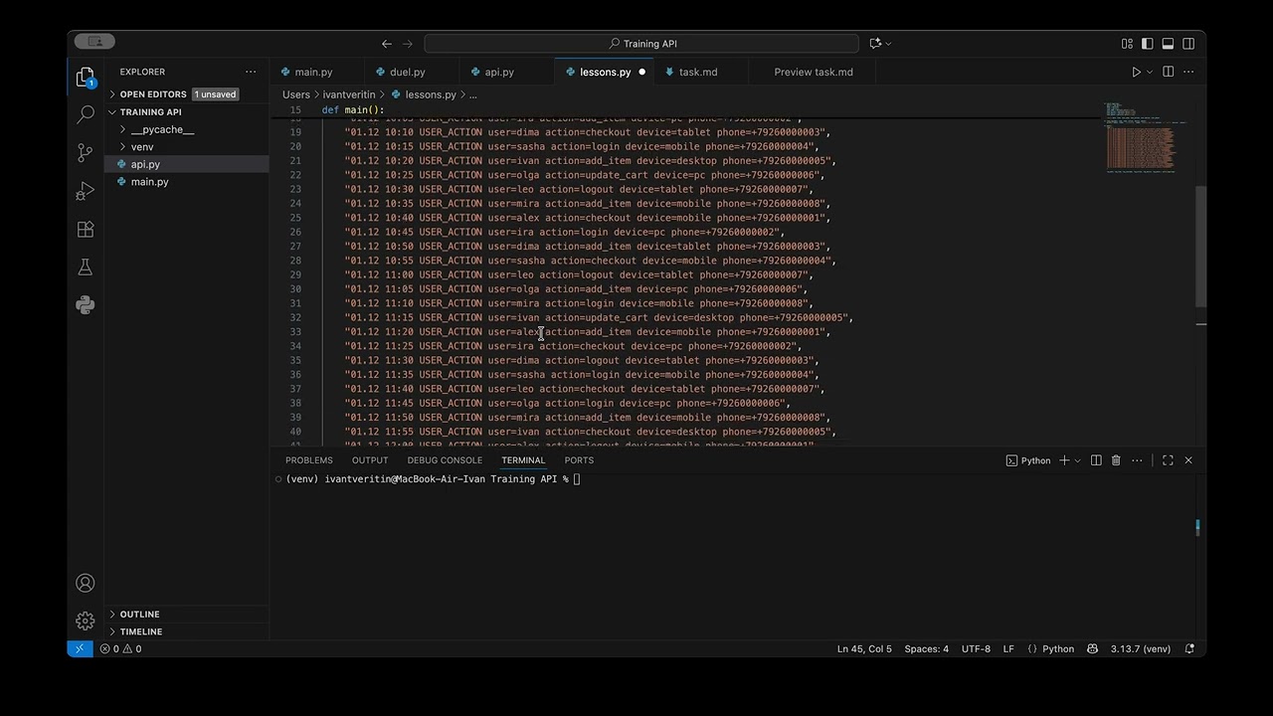This screenshot has width=1273, height=716.
Task: Run the Python file with play button
Action: tap(1136, 72)
